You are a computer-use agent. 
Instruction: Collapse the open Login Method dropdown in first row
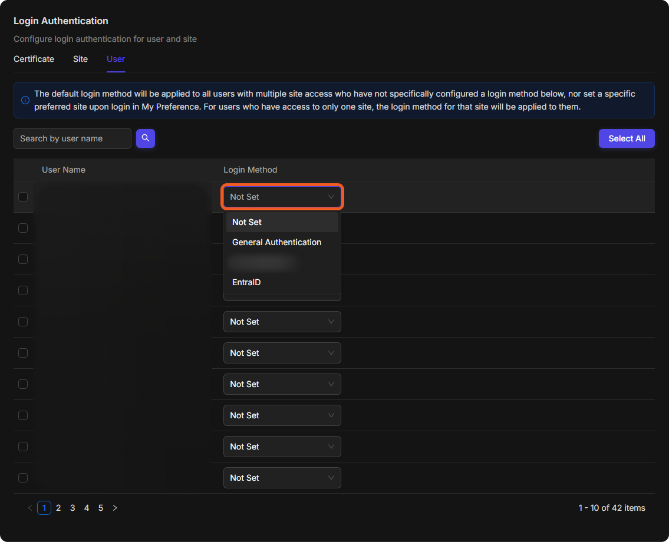tap(282, 197)
